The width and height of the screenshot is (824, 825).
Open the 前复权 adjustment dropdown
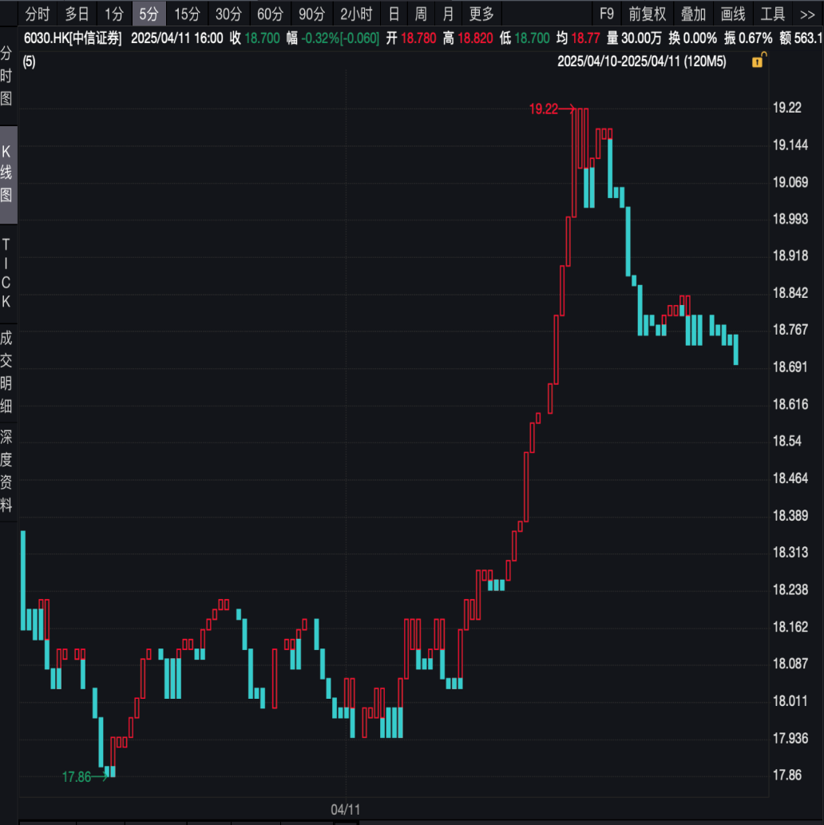647,14
